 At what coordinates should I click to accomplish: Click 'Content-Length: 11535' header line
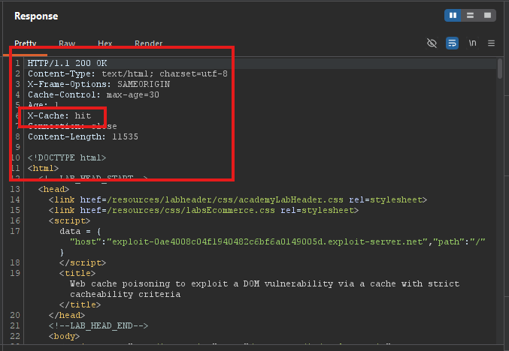tap(83, 136)
